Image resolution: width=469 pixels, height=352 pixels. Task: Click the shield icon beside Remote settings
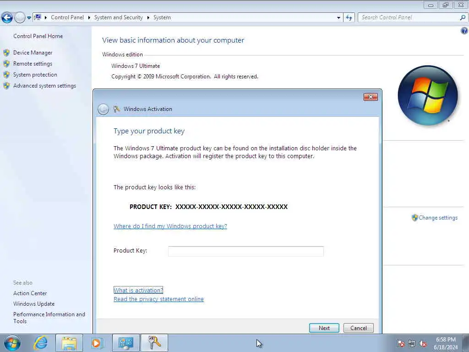click(x=6, y=64)
